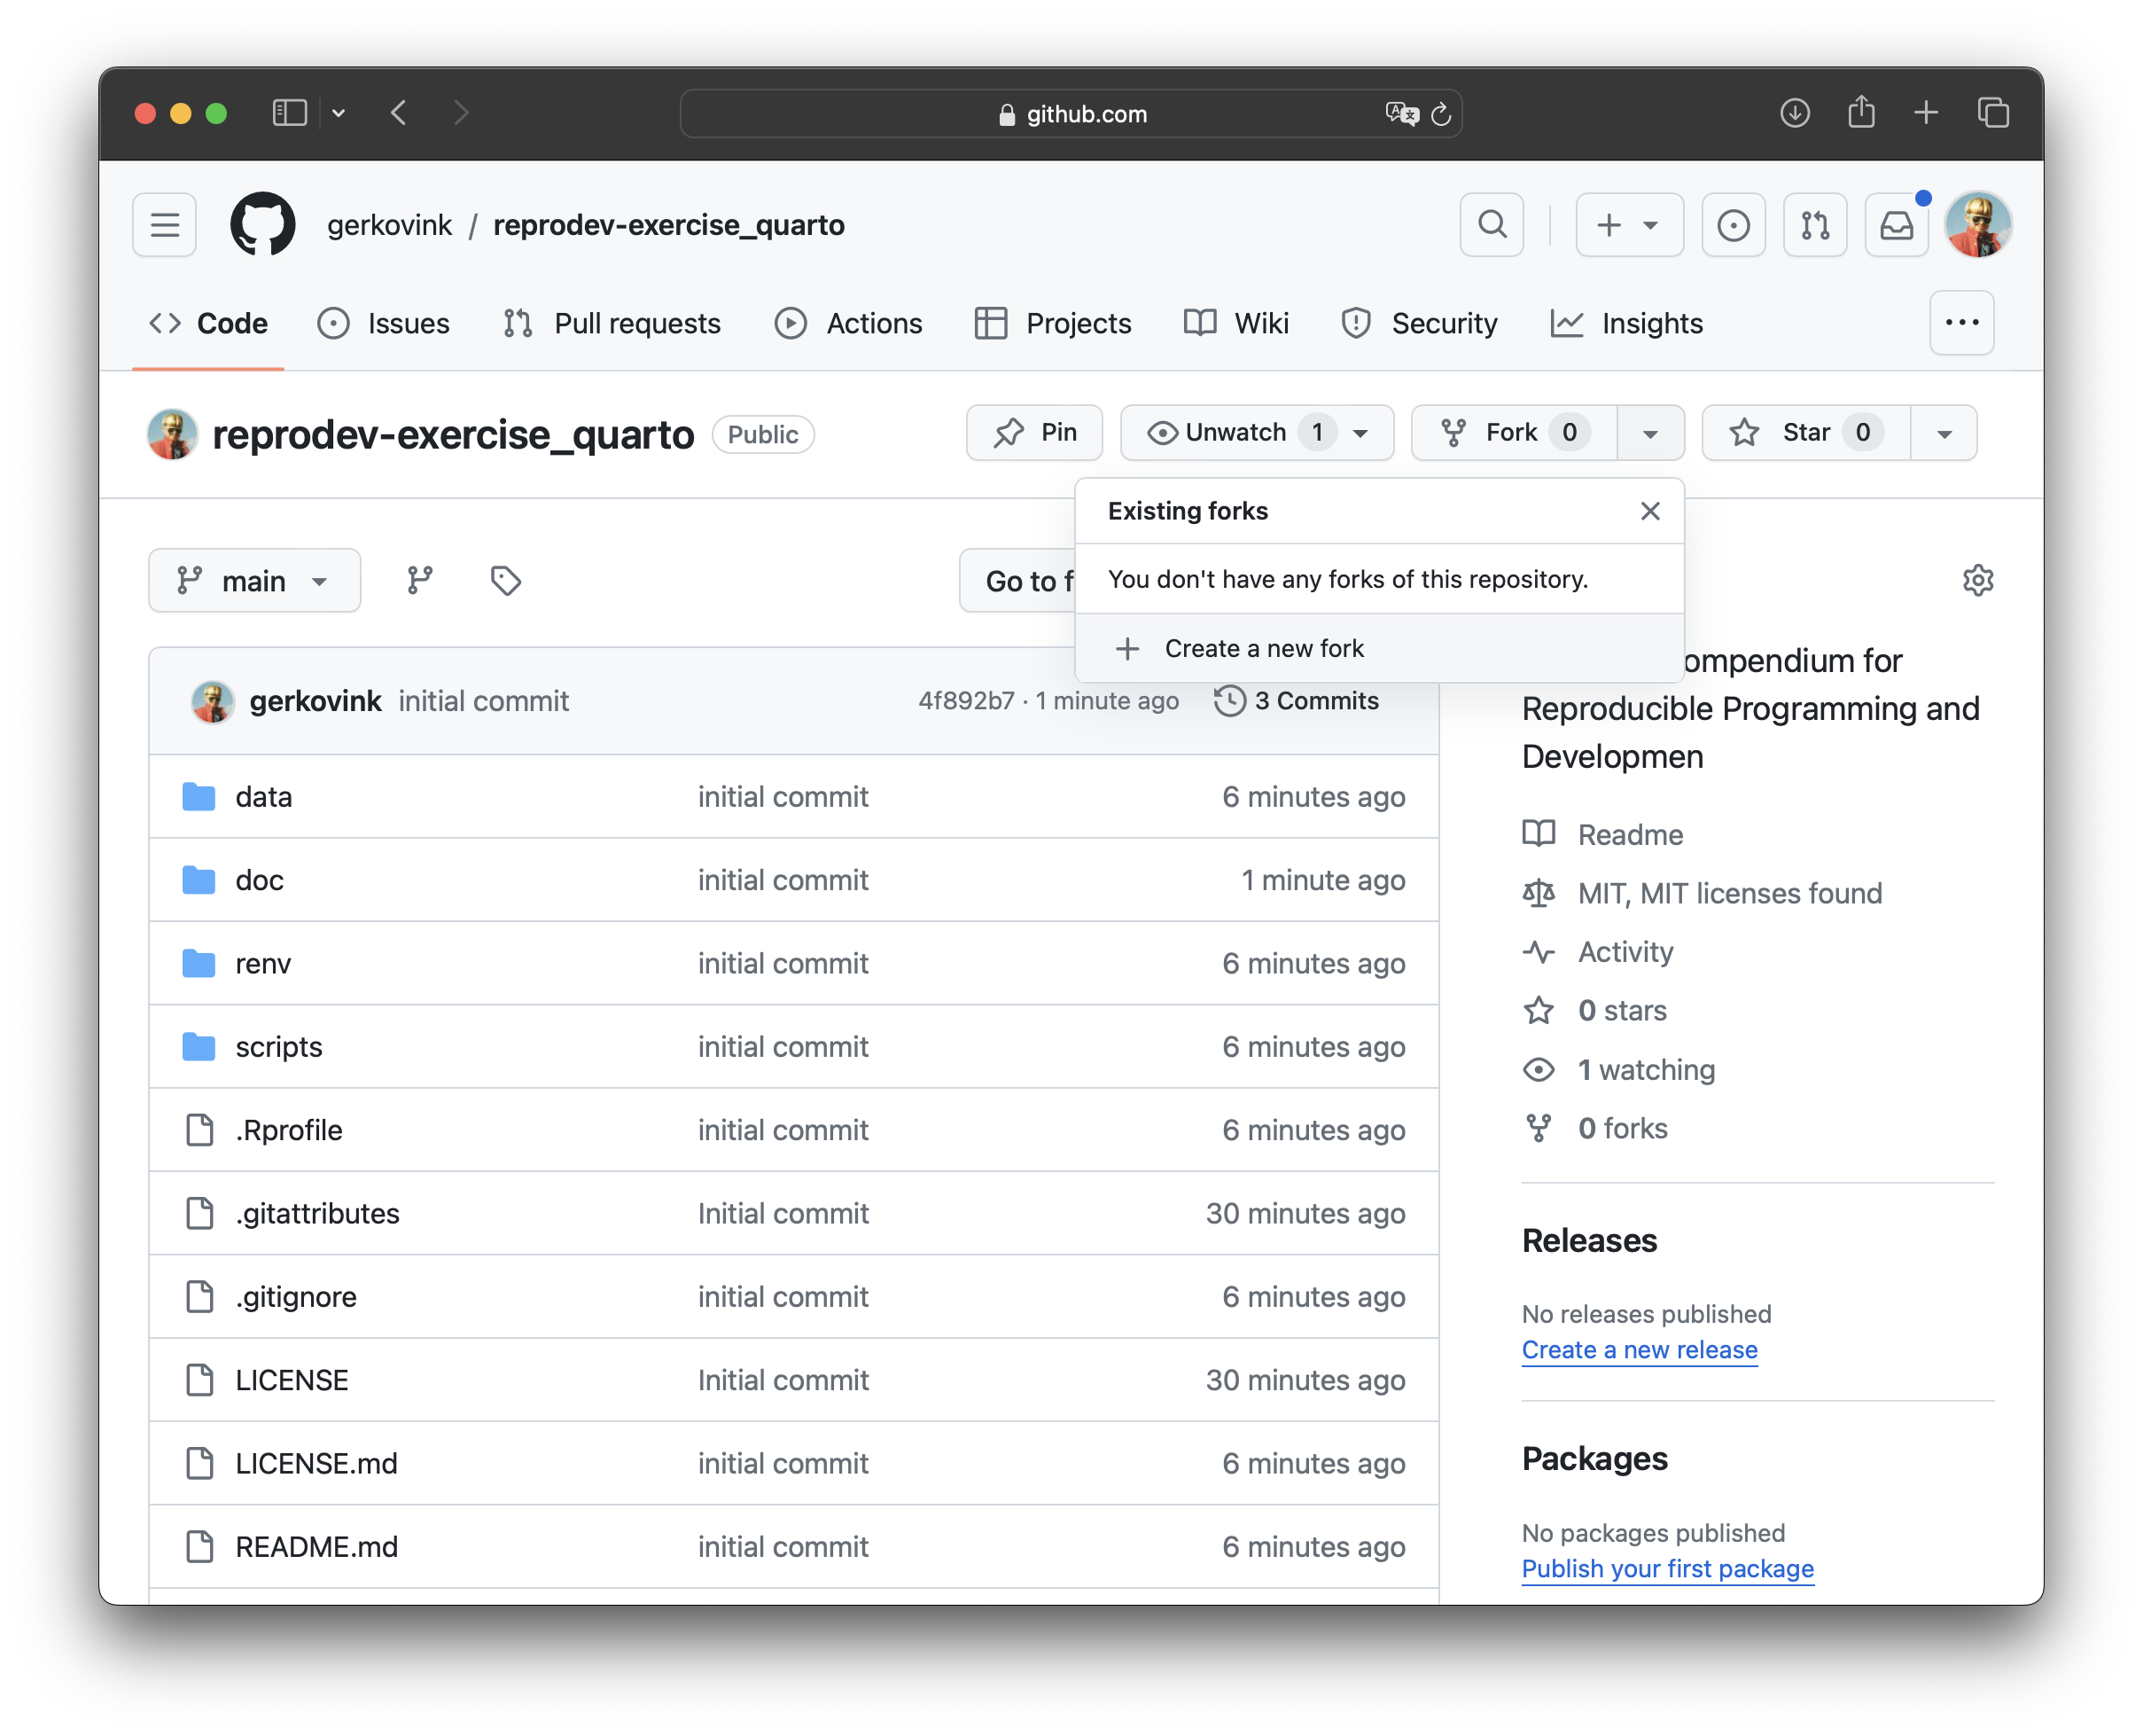This screenshot has height=1736, width=2143.
Task: Click the Go to file field
Action: tap(1017, 580)
